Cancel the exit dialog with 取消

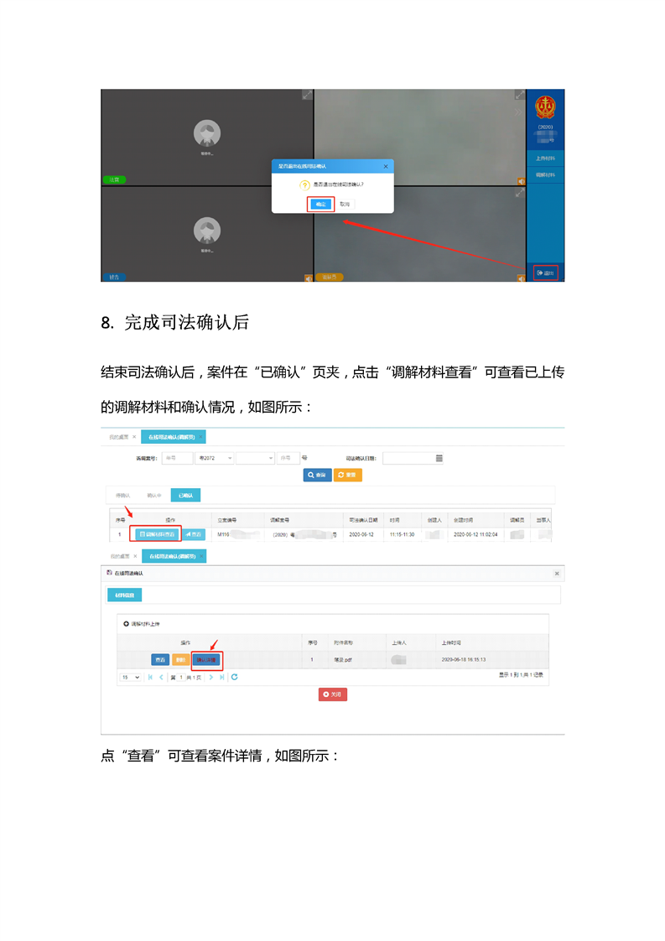[345, 204]
